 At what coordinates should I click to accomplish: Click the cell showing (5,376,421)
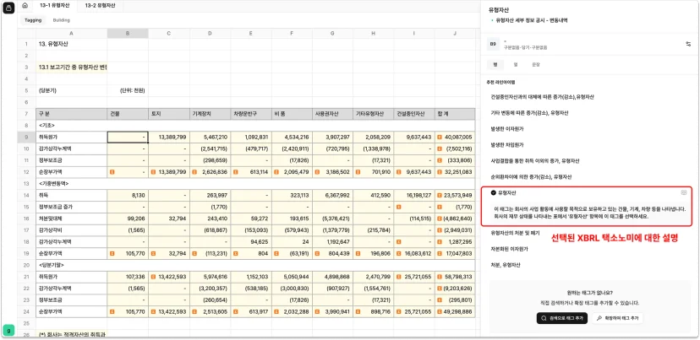click(332, 218)
